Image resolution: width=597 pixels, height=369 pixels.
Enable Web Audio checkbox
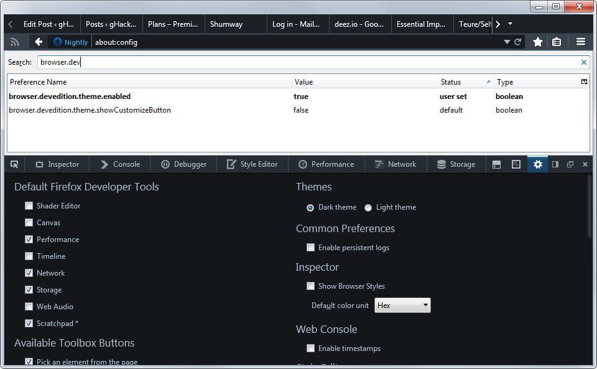(29, 307)
